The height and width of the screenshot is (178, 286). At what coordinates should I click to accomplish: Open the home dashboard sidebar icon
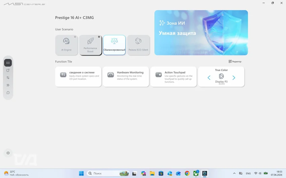[8, 63]
